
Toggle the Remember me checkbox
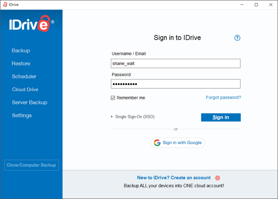click(x=113, y=98)
